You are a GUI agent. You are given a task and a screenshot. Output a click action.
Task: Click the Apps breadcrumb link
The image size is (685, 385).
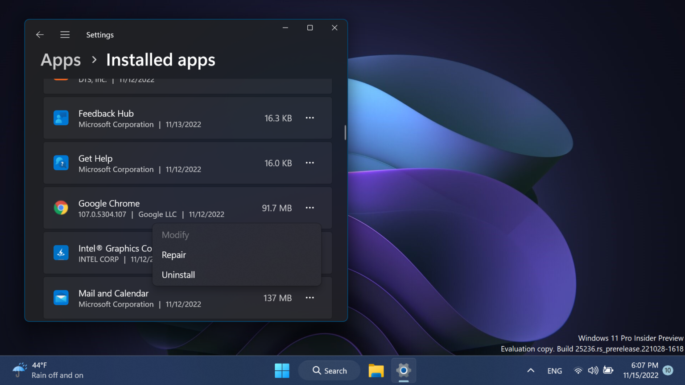pos(60,60)
